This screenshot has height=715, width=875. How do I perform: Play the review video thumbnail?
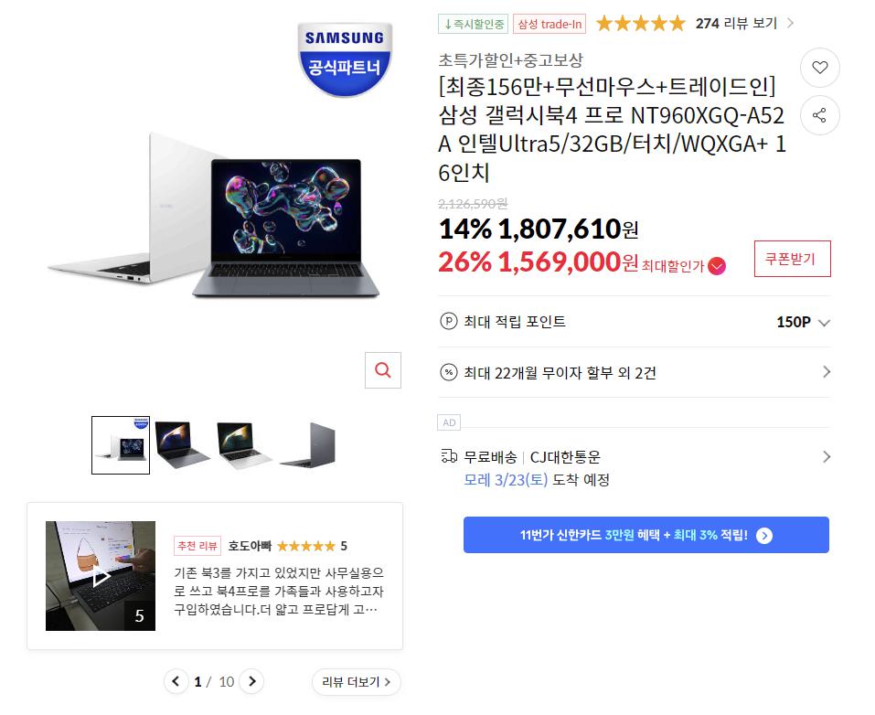(x=101, y=576)
